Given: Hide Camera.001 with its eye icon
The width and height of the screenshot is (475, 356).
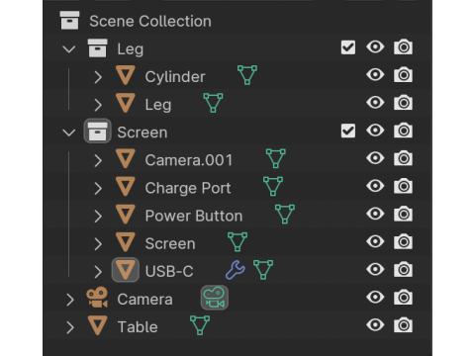Looking at the screenshot, I should pos(375,158).
